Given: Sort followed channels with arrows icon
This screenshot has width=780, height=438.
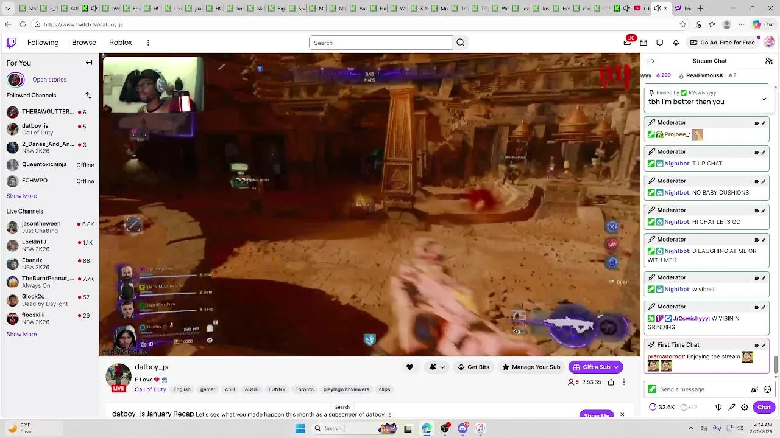Looking at the screenshot, I should (88, 96).
